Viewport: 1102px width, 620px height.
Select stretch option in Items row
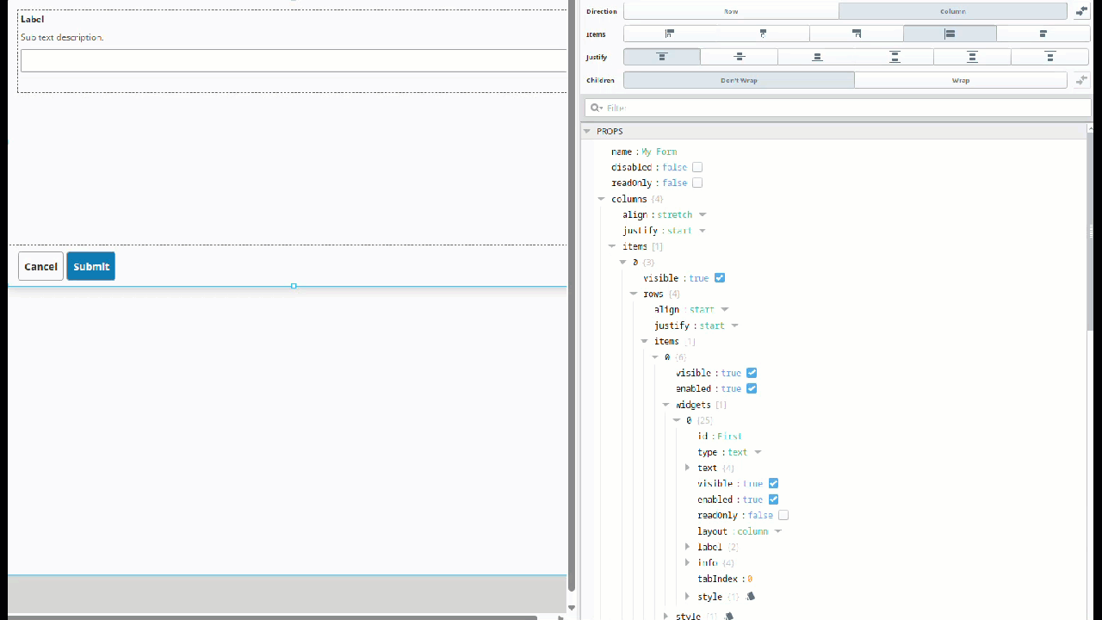[x=950, y=34]
